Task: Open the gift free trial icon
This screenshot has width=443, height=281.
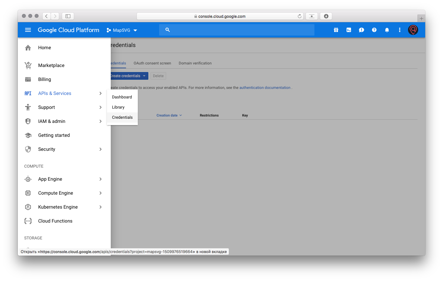Action: 336,30
